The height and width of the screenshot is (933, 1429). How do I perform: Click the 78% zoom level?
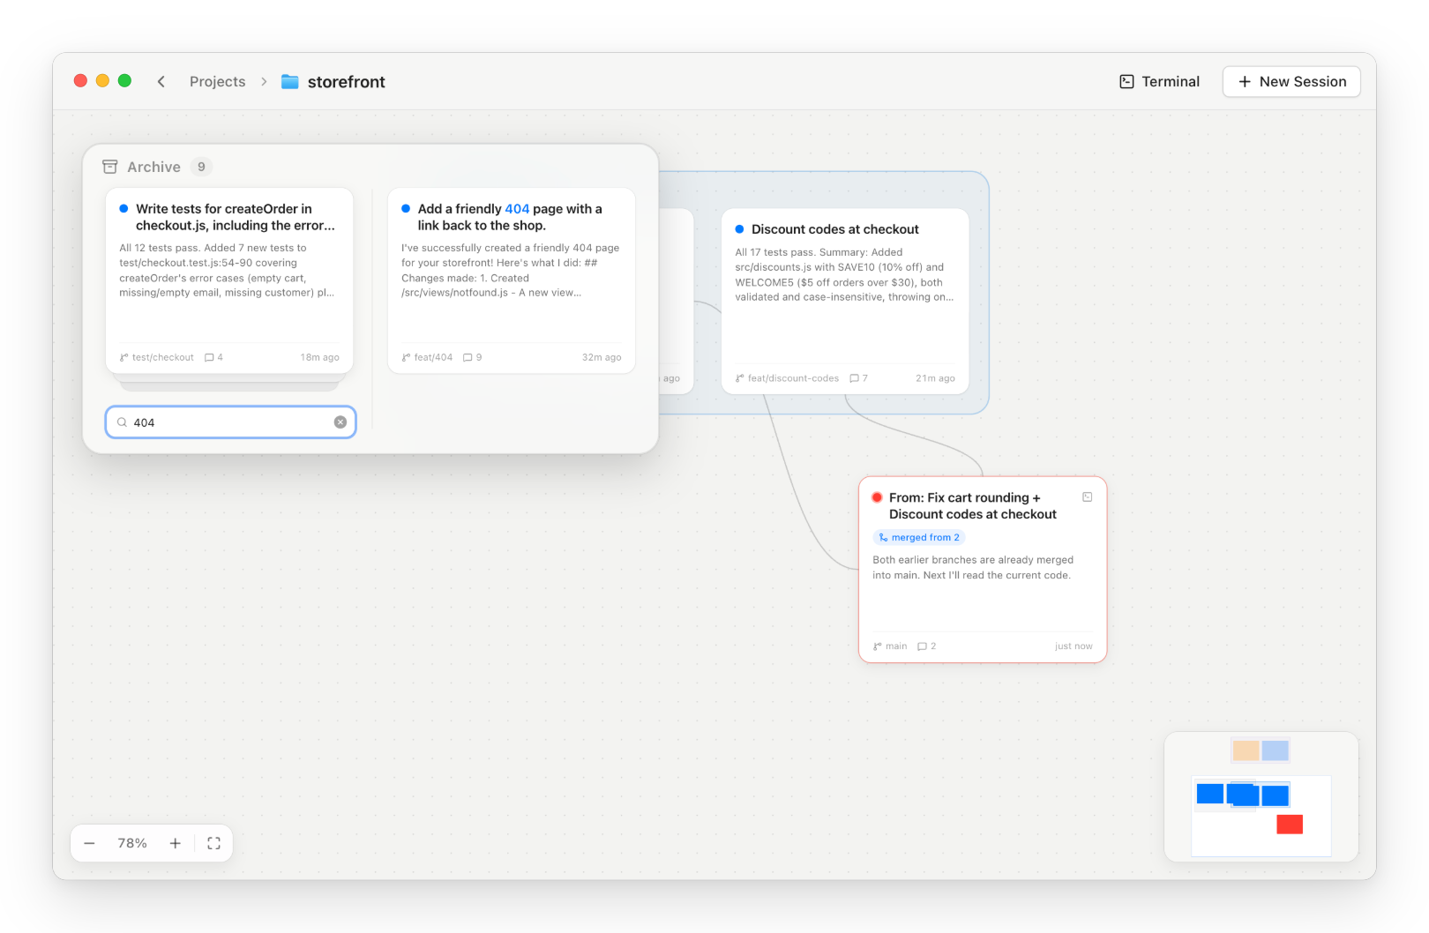point(132,843)
